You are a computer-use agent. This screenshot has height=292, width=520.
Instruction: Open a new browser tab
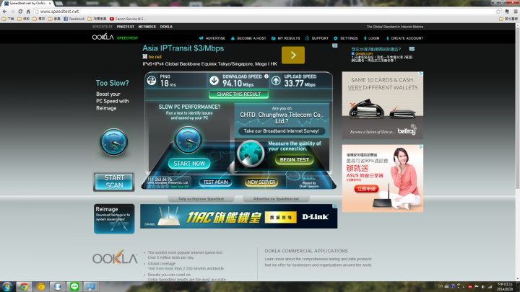pyautogui.click(x=59, y=4)
